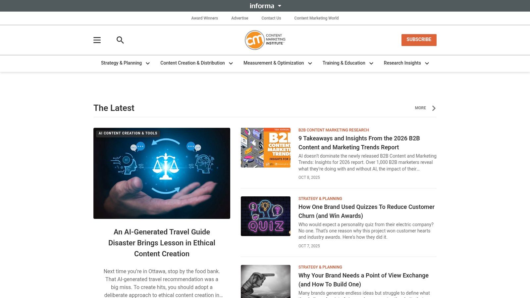The image size is (530, 298).
Task: Expand the Informa dropdown arrow
Action: (279, 6)
